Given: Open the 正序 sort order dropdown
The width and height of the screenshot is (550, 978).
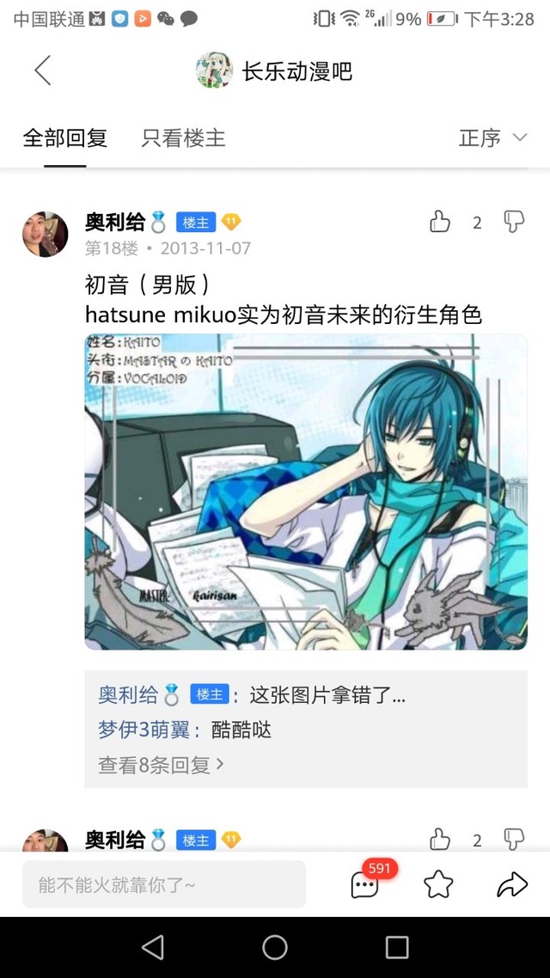Looking at the screenshot, I should click(492, 138).
